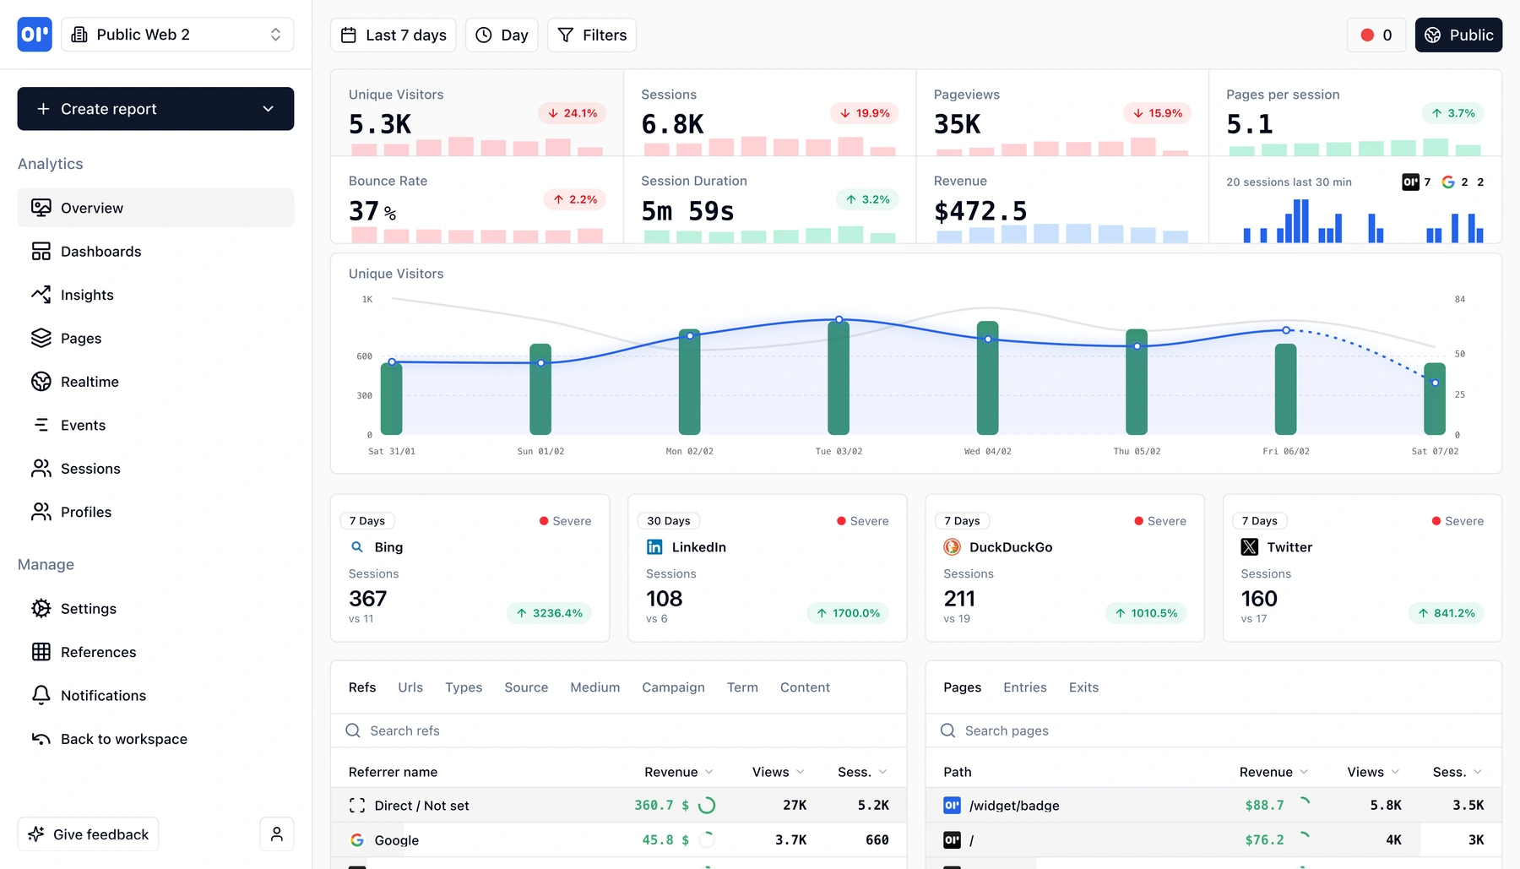The height and width of the screenshot is (869, 1520).
Task: Click the user account icon
Action: point(276,834)
